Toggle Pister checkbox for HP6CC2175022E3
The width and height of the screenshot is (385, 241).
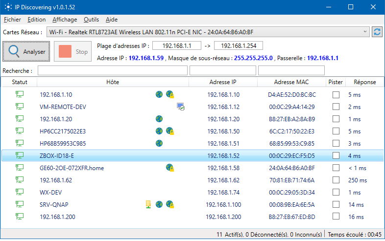(x=336, y=131)
